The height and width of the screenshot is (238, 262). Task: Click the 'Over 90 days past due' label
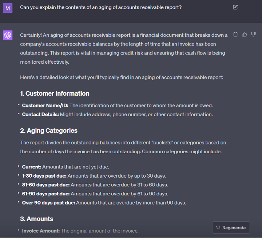coord(48,203)
